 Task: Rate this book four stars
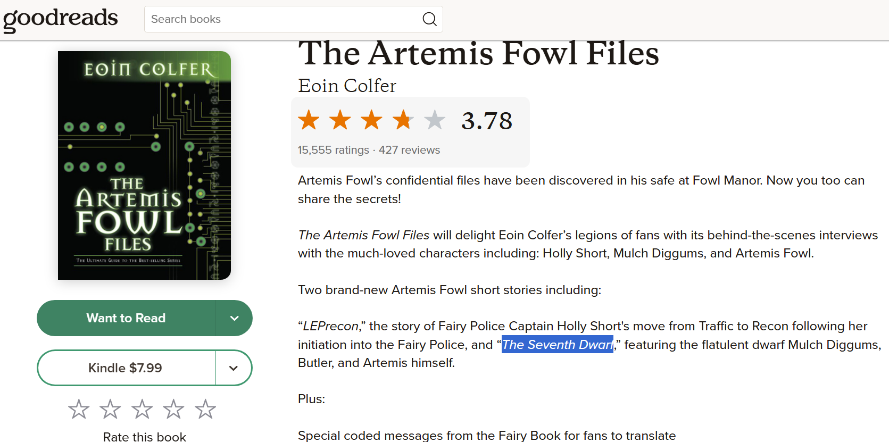coord(173,409)
